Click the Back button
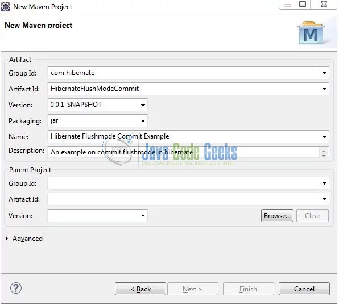This screenshot has width=339, height=305. click(140, 289)
